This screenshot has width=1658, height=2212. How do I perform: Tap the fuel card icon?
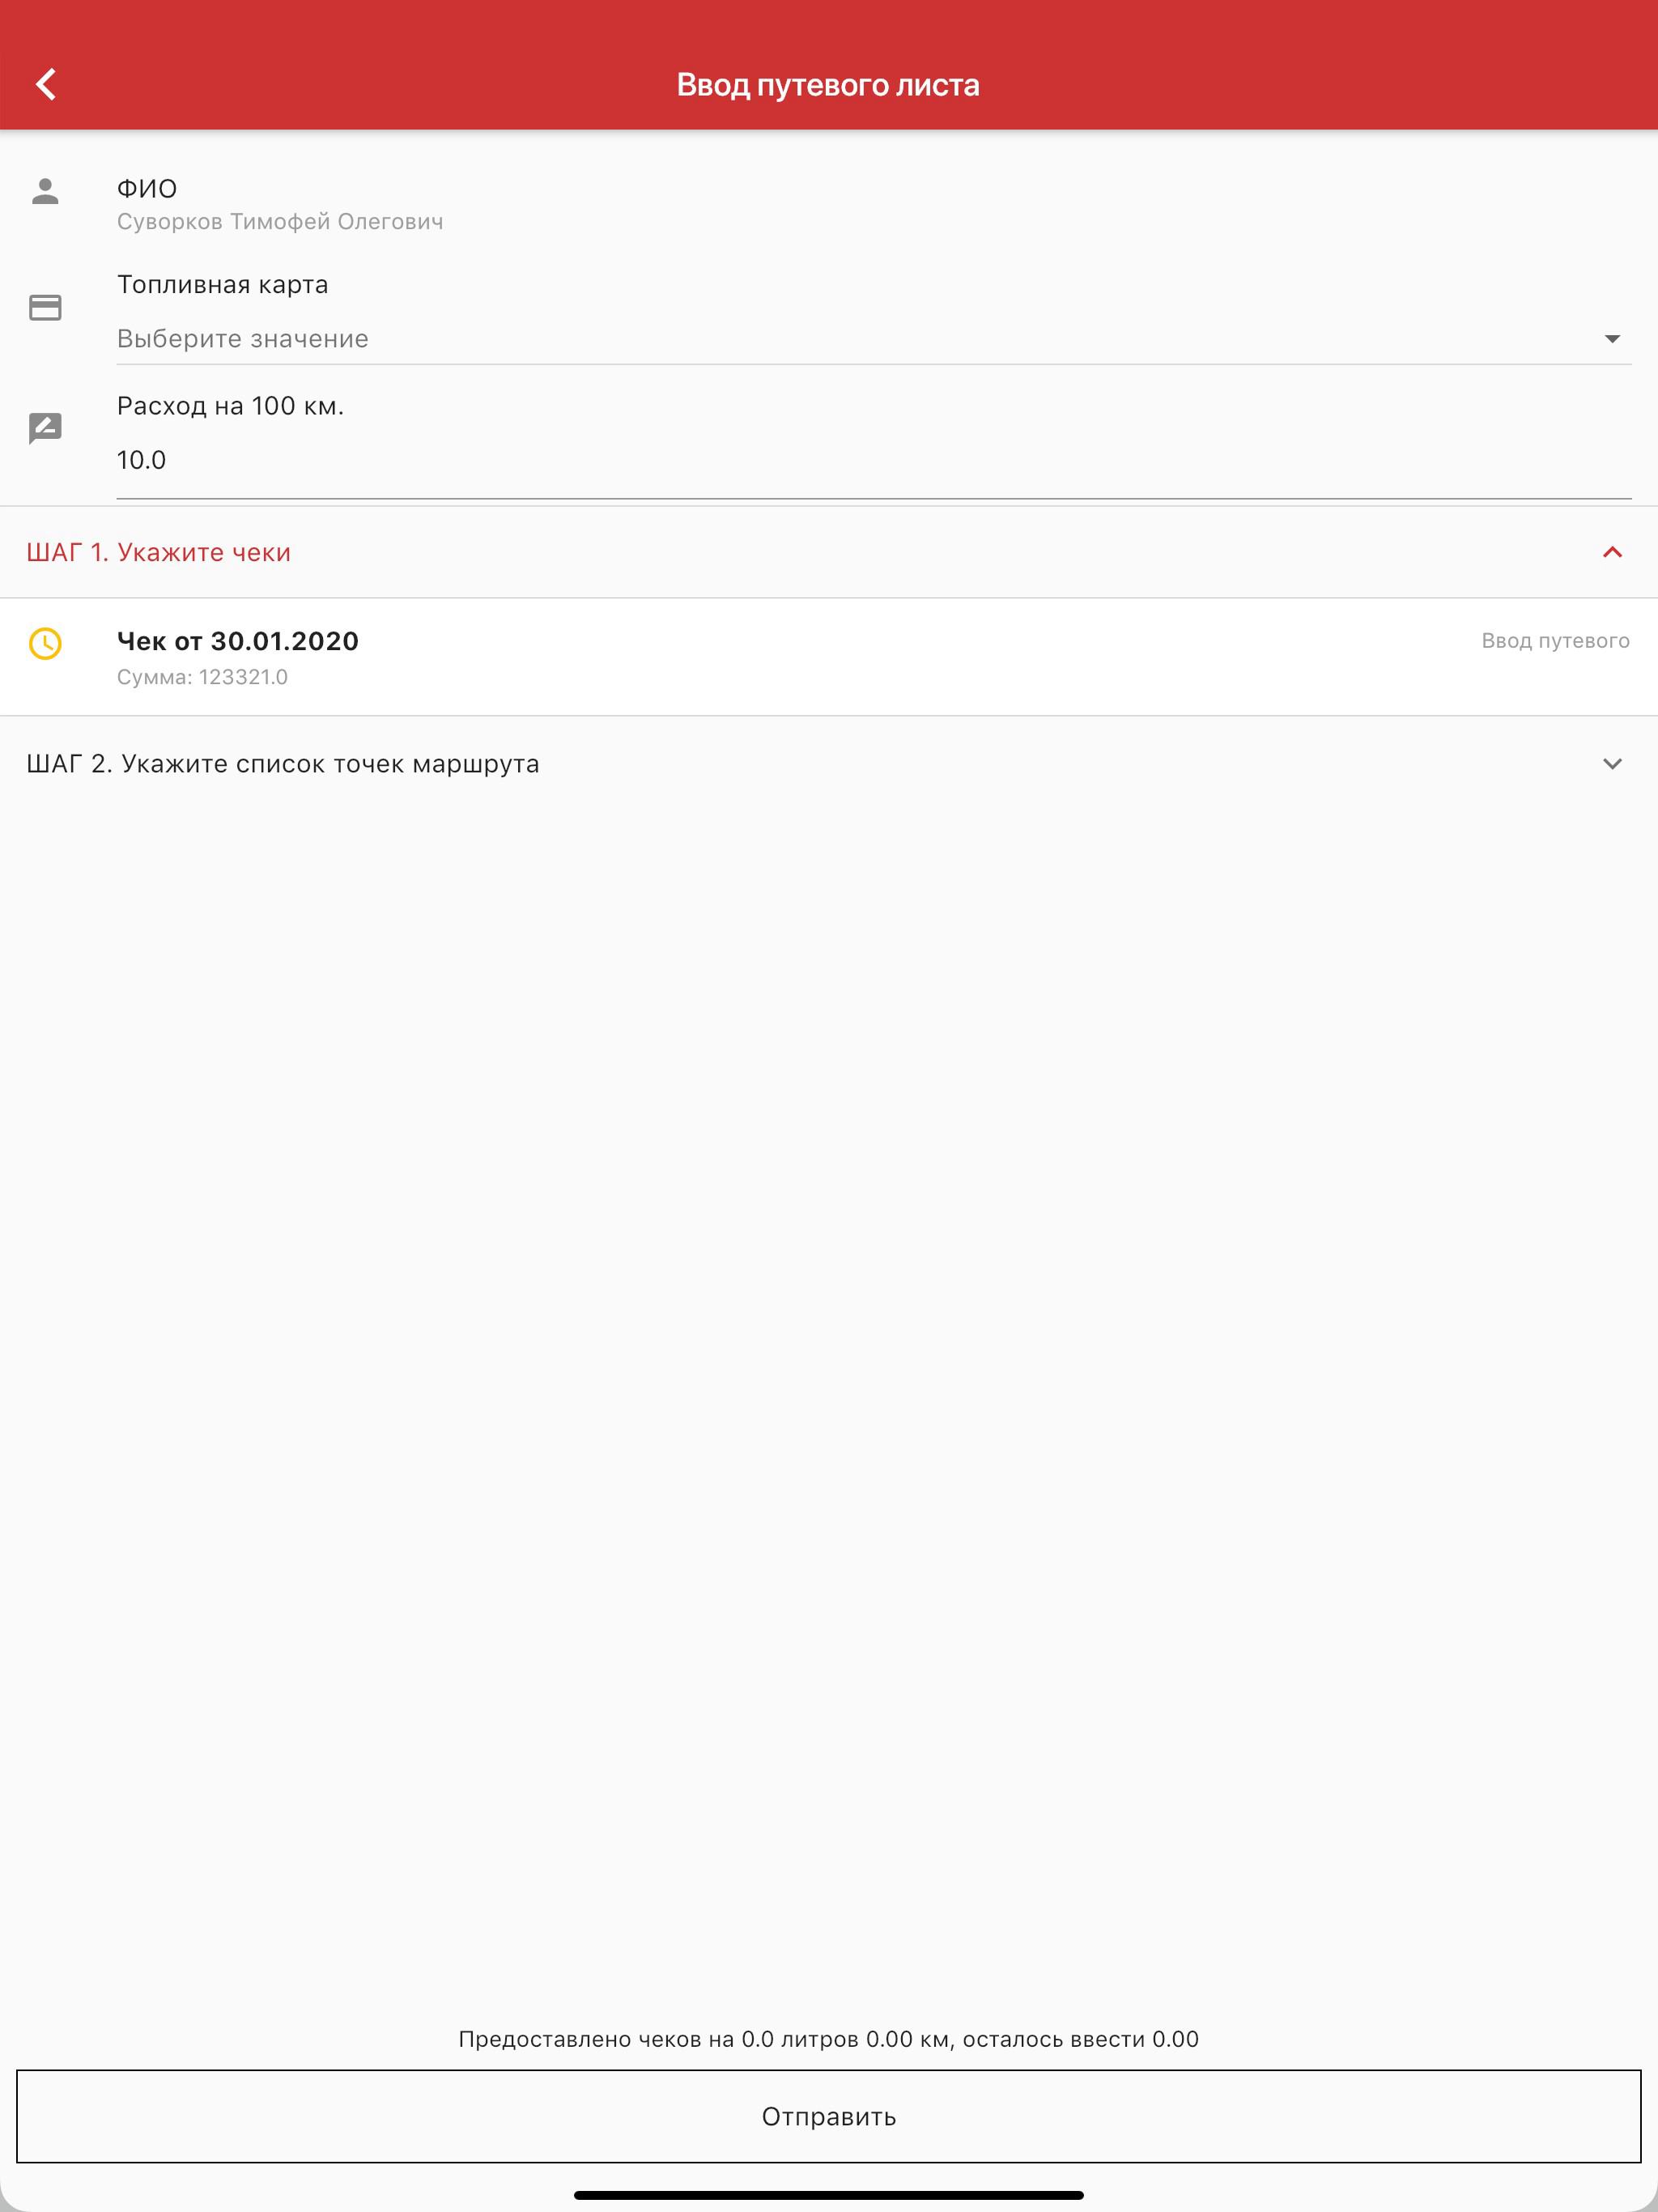tap(45, 308)
